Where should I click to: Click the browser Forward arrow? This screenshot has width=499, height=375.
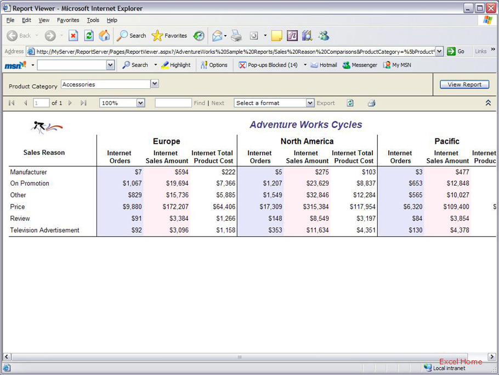pyautogui.click(x=50, y=36)
